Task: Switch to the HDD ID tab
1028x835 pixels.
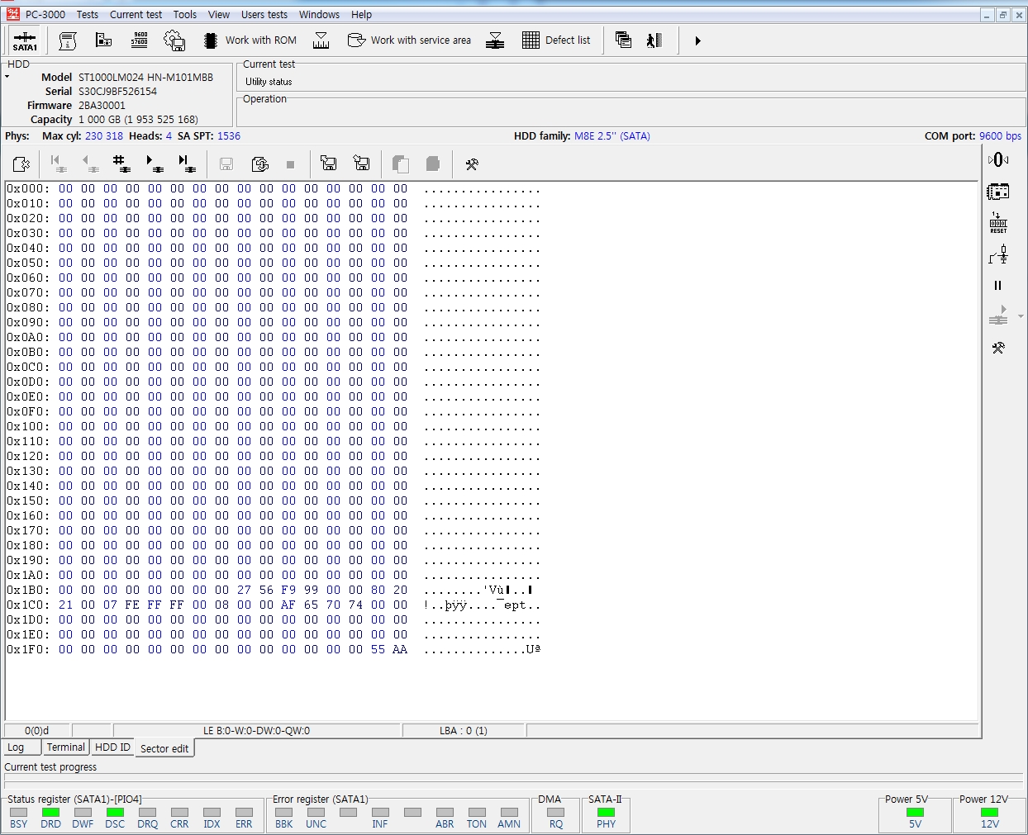Action: (112, 747)
